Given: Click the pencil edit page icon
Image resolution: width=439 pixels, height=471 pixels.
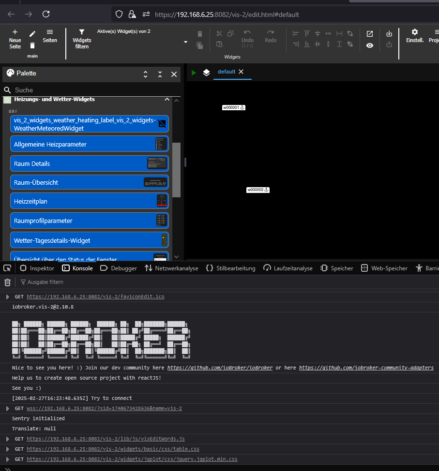Looking at the screenshot, I should (32, 34).
